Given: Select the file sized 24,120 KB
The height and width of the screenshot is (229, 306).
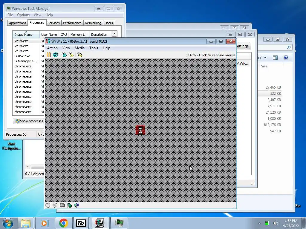Looking at the screenshot, I should click(x=273, y=112).
